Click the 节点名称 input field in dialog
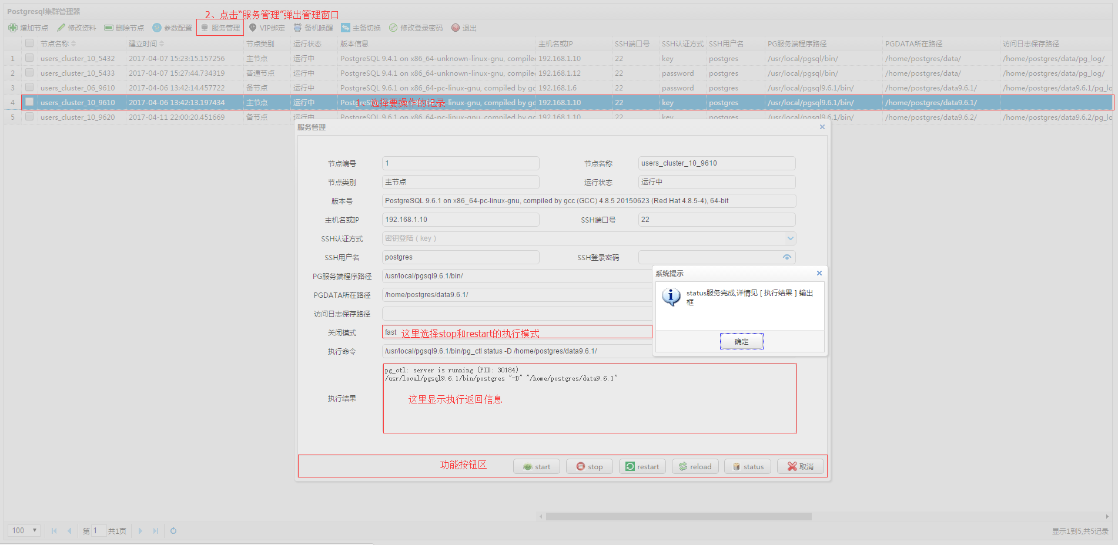This screenshot has height=545, width=1118. 717,163
